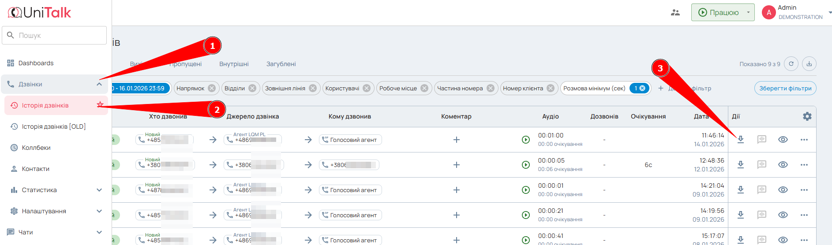The height and width of the screenshot is (245, 832).
Task: Export call list via top-right download icon
Action: pos(809,64)
